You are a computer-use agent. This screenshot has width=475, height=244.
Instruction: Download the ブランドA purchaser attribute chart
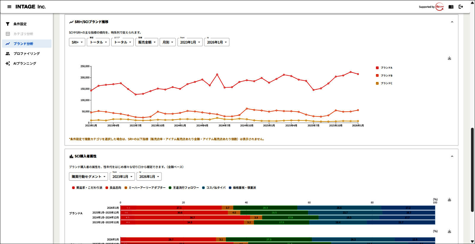coord(449,199)
